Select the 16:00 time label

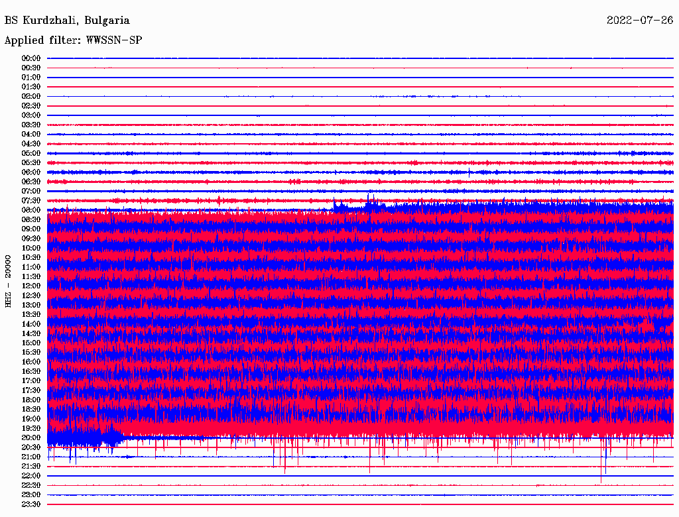click(31, 363)
